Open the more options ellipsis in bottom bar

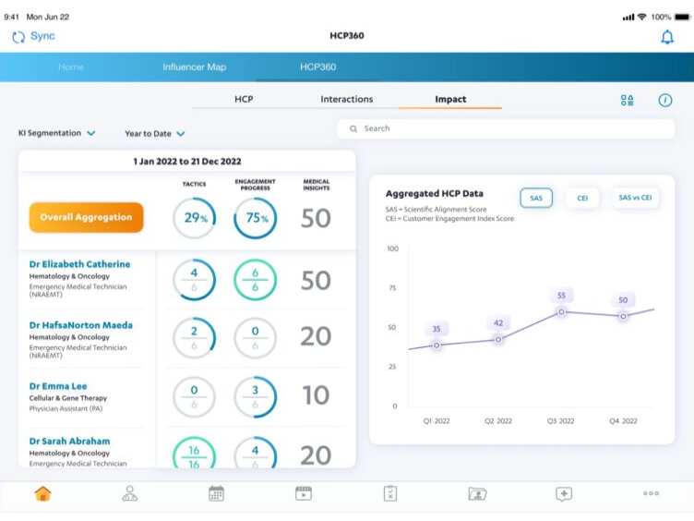point(651,493)
